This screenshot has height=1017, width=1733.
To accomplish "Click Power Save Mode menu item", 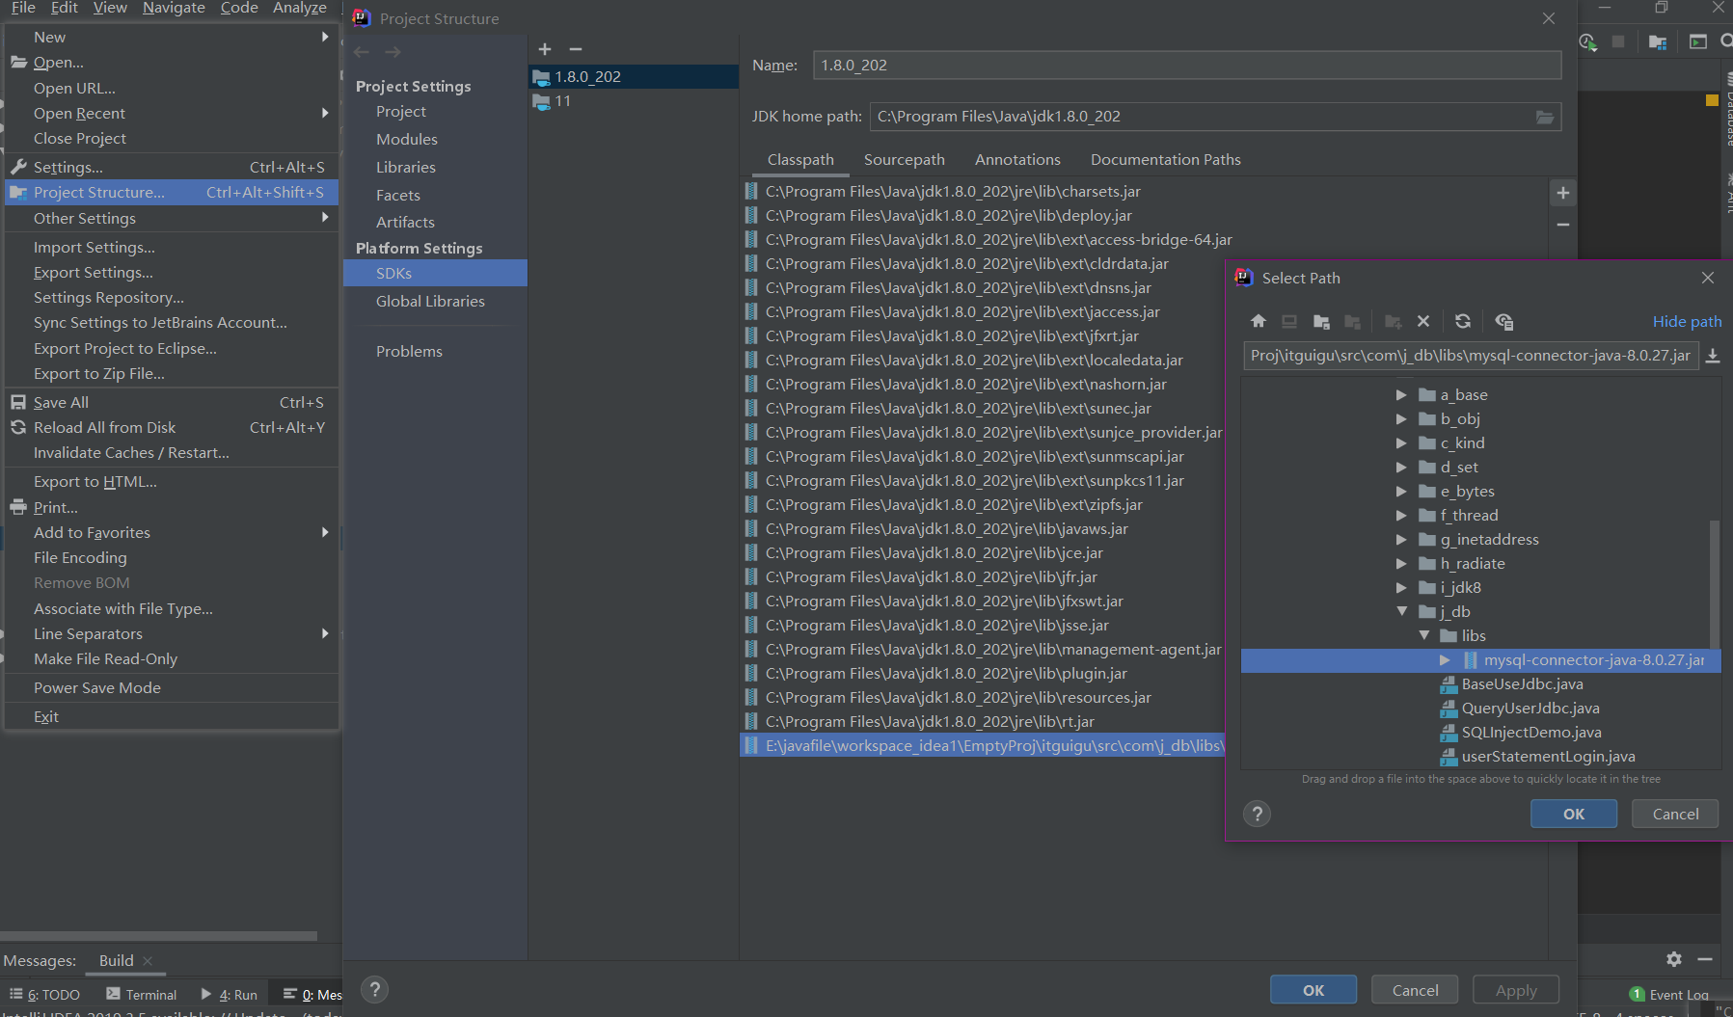I will point(172,688).
